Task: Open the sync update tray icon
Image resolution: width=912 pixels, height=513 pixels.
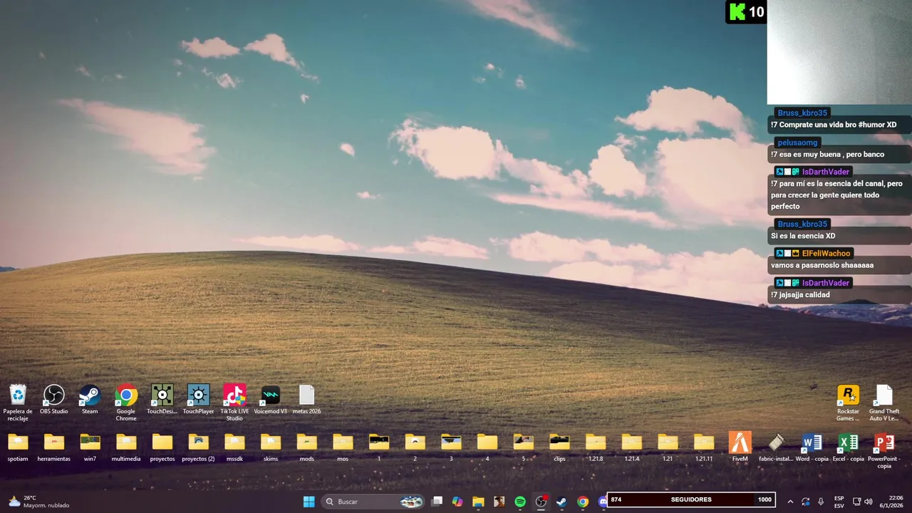Action: click(x=806, y=502)
